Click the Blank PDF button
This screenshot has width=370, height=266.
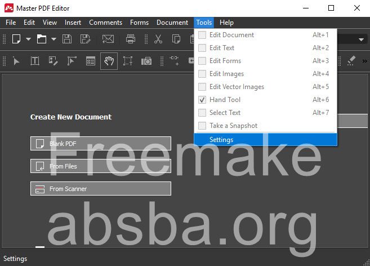[x=101, y=143]
